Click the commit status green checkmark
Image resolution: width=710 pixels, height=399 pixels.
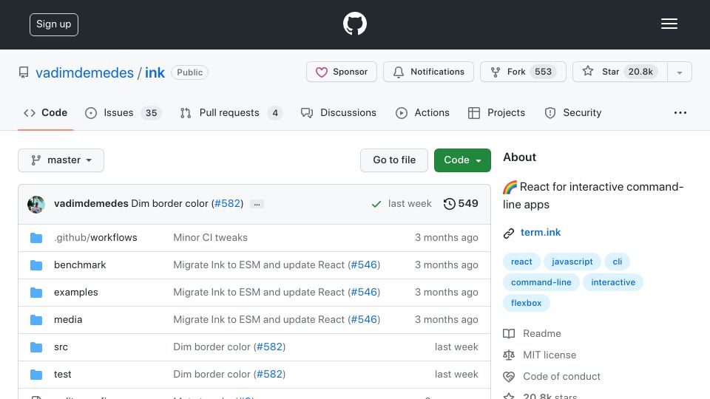[376, 204]
